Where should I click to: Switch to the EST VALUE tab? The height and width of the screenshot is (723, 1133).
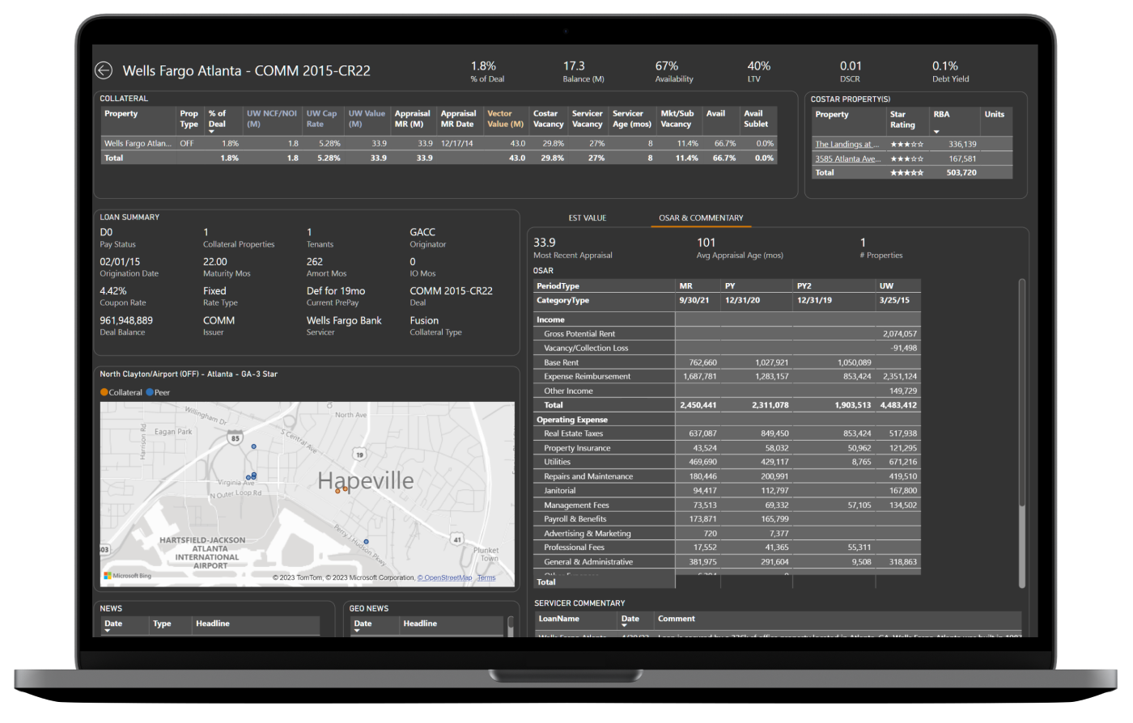pos(587,218)
